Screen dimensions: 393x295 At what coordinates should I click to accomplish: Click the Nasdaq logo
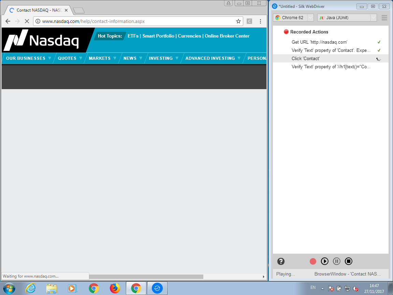(x=42, y=40)
